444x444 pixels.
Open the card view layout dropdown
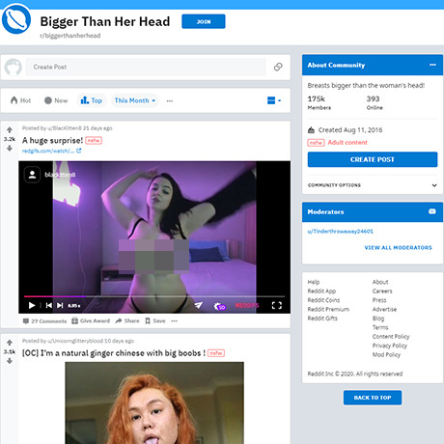[274, 100]
